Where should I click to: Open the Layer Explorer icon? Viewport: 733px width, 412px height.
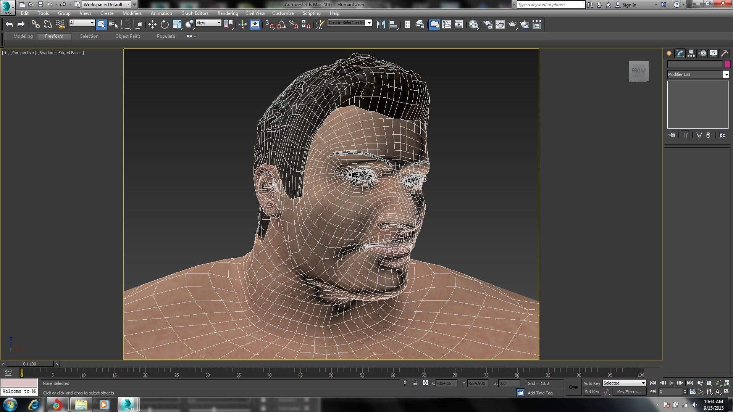pyautogui.click(x=420, y=24)
